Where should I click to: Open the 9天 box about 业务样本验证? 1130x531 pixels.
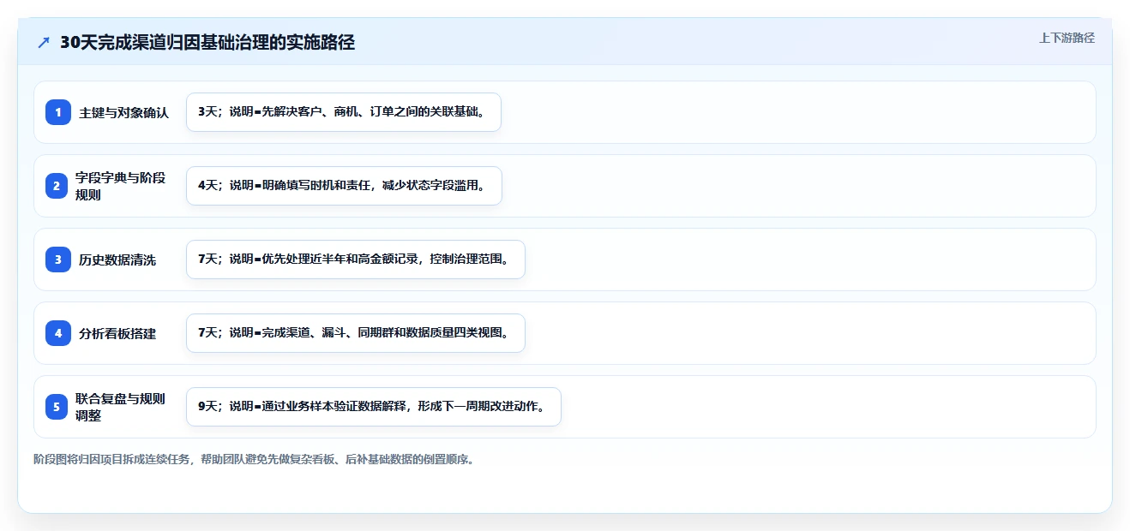tap(373, 407)
